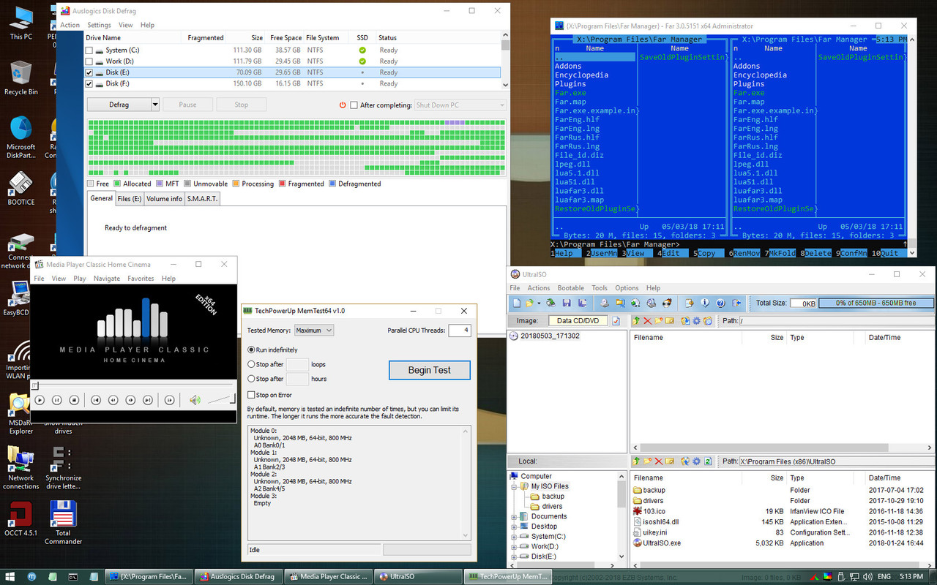Open the Data CD/DVD image type selector
The height and width of the screenshot is (585, 937).
point(578,321)
